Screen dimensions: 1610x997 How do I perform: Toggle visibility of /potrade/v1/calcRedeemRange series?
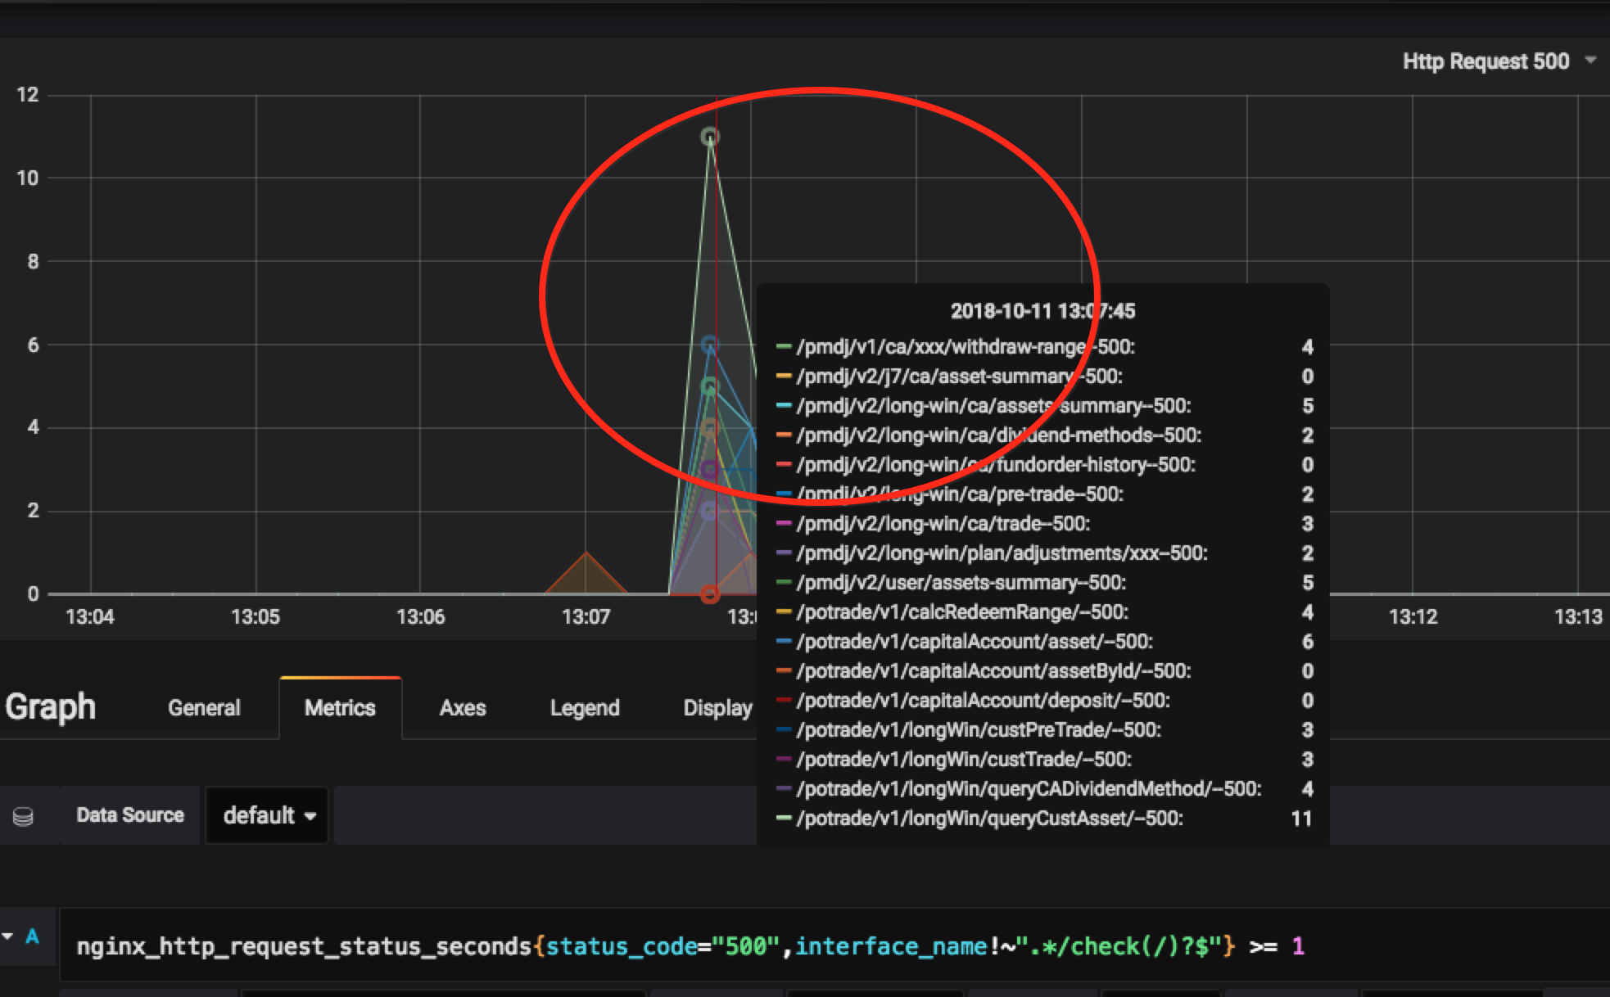click(961, 611)
